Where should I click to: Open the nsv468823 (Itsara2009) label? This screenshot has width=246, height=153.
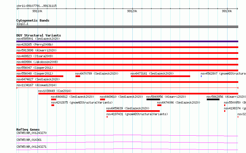(35, 56)
